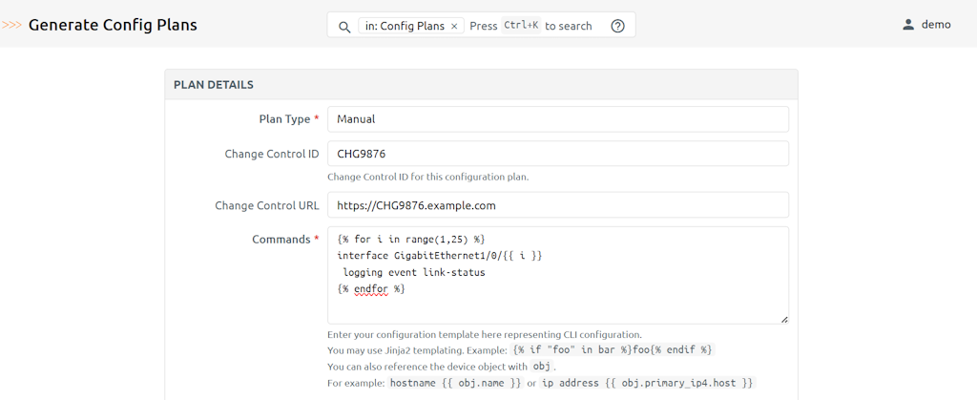Viewport: 977px width, 400px height.
Task: Open the search help question-mark icon
Action: pyautogui.click(x=617, y=26)
